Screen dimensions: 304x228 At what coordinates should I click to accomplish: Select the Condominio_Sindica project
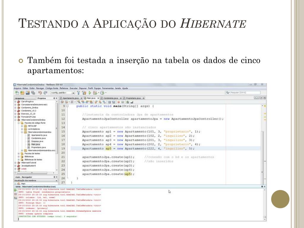click(29, 107)
